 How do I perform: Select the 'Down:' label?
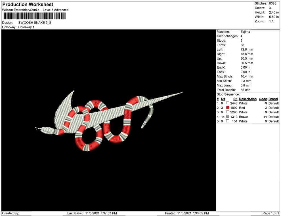[221, 63]
